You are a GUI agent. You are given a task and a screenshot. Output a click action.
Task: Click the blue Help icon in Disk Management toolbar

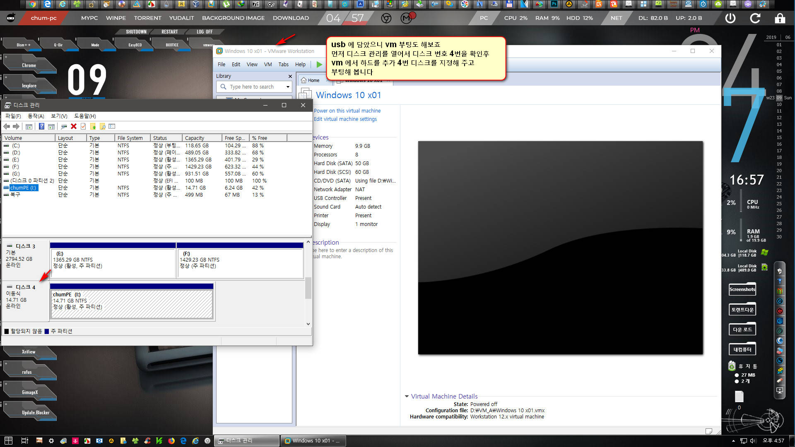click(x=41, y=127)
